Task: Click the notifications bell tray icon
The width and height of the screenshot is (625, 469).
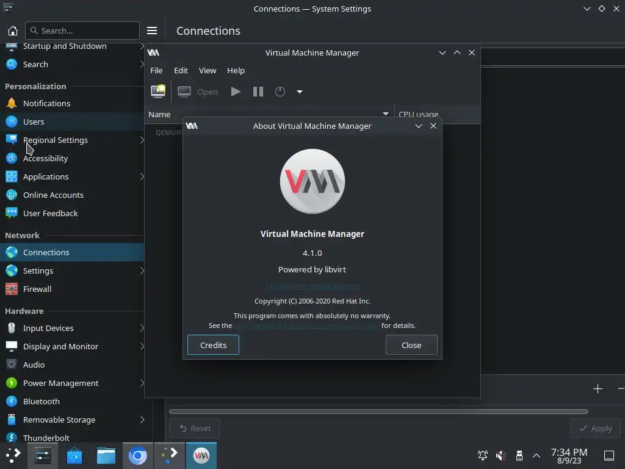Action: [x=483, y=456]
